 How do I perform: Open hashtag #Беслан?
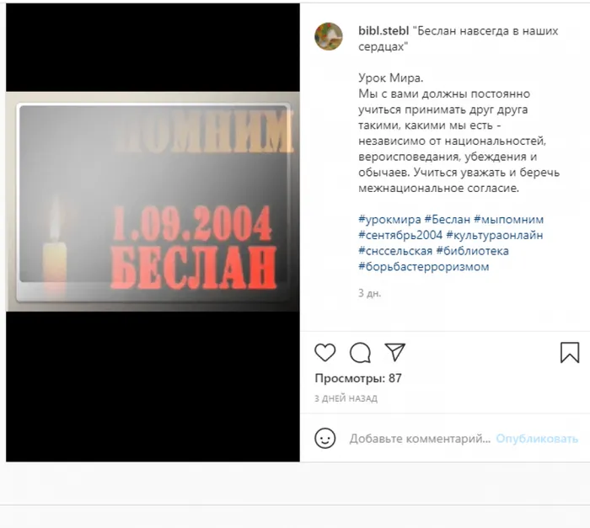pyautogui.click(x=448, y=219)
